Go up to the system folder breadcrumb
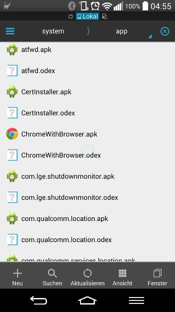The height and width of the screenshot is (312, 175). pyautogui.click(x=53, y=31)
